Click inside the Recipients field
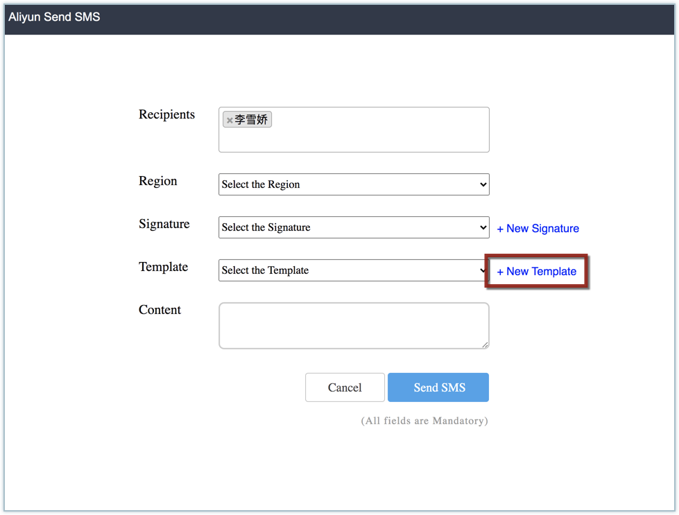The image size is (679, 515). click(354, 130)
